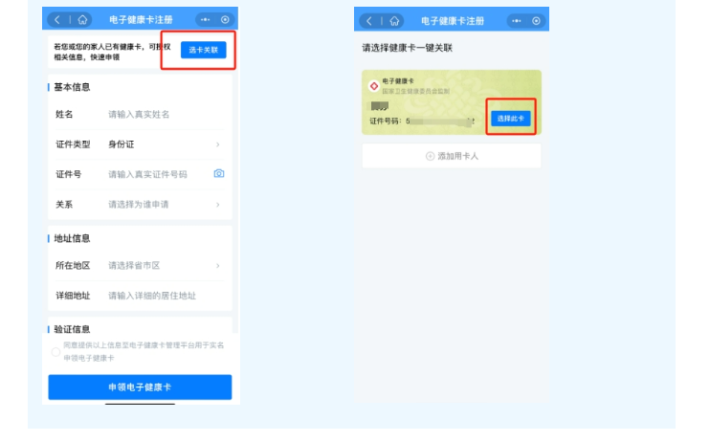Viewport: 710px width, 442px height.
Task: Click the 姓名 field label
Action: click(x=64, y=115)
